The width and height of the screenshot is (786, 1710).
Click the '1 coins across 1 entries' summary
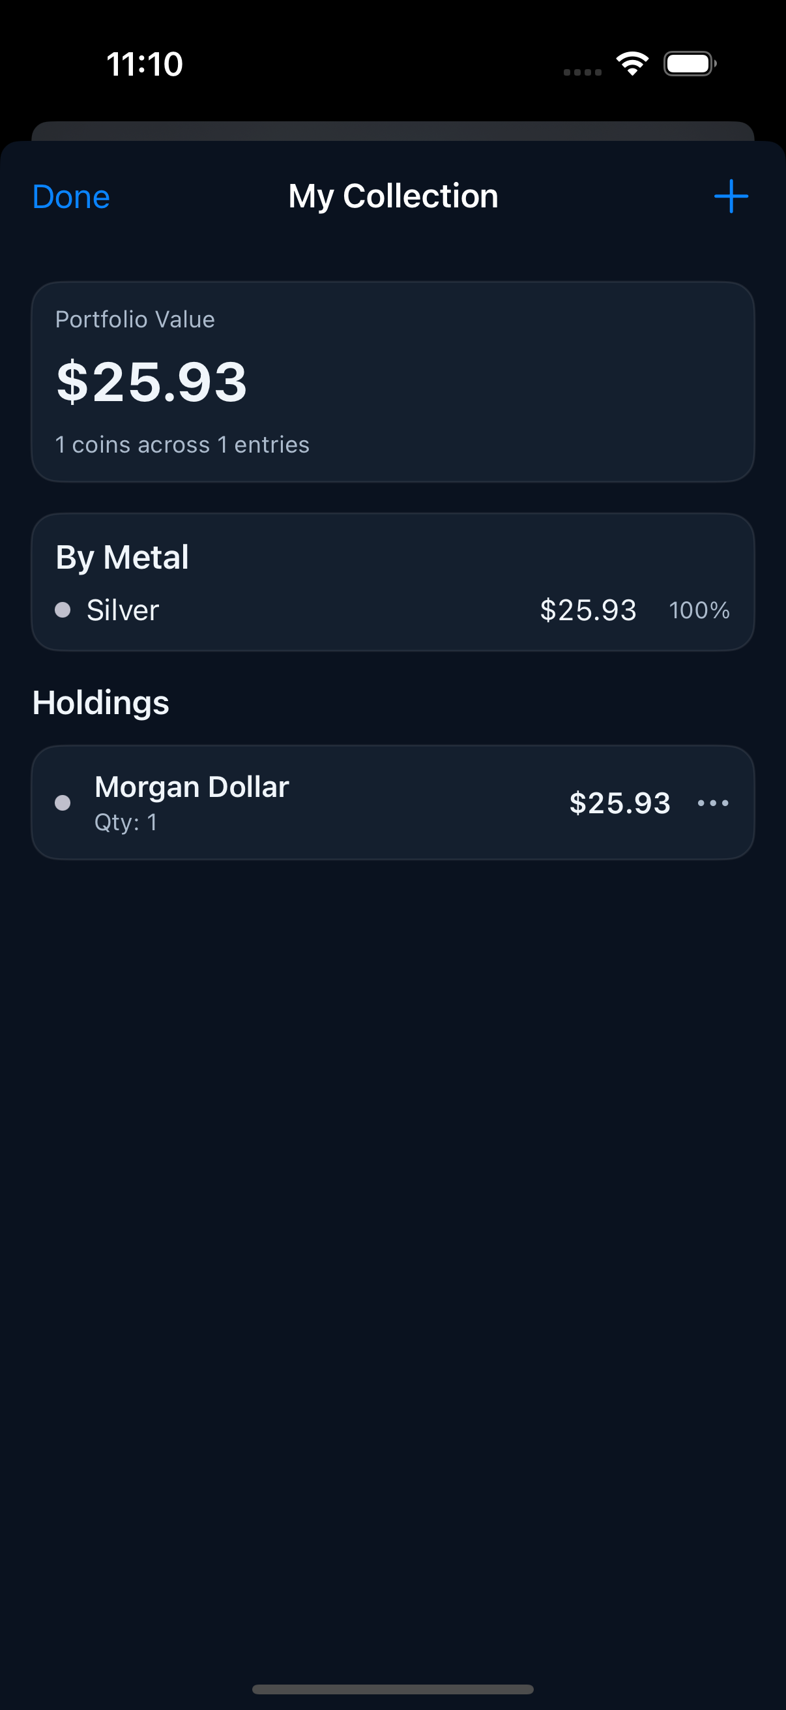point(182,445)
